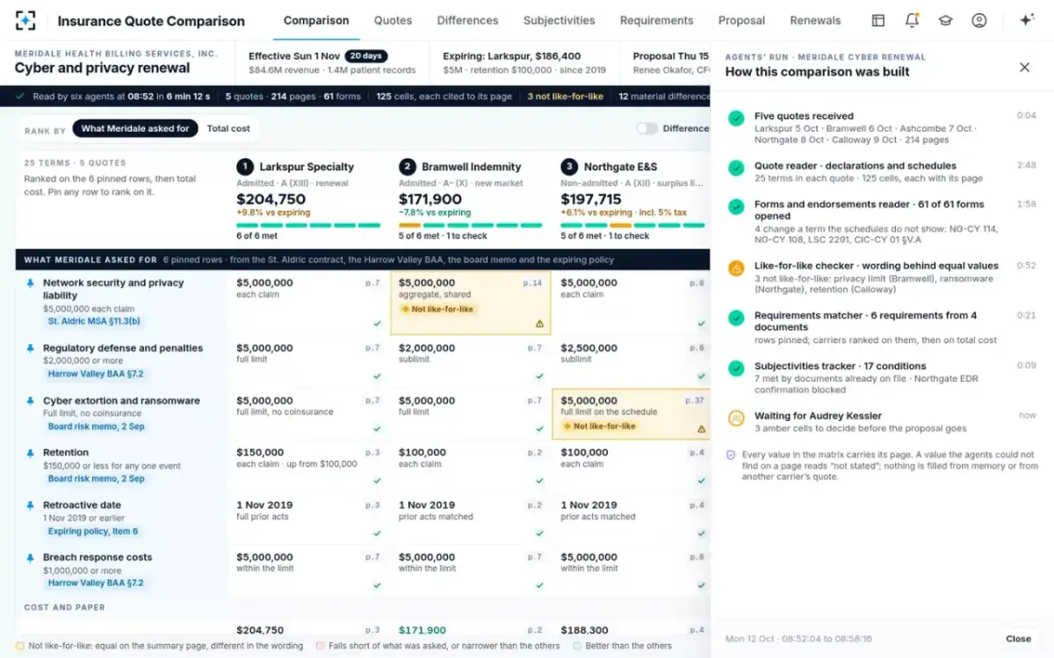Toggle the Differences switch
The height and width of the screenshot is (658, 1054).
647,128
